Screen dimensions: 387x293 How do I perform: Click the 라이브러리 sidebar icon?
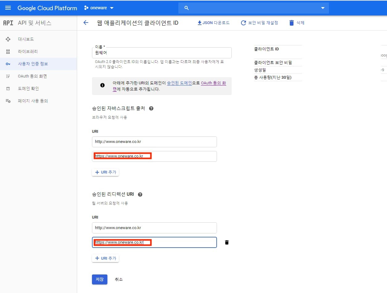(8, 52)
